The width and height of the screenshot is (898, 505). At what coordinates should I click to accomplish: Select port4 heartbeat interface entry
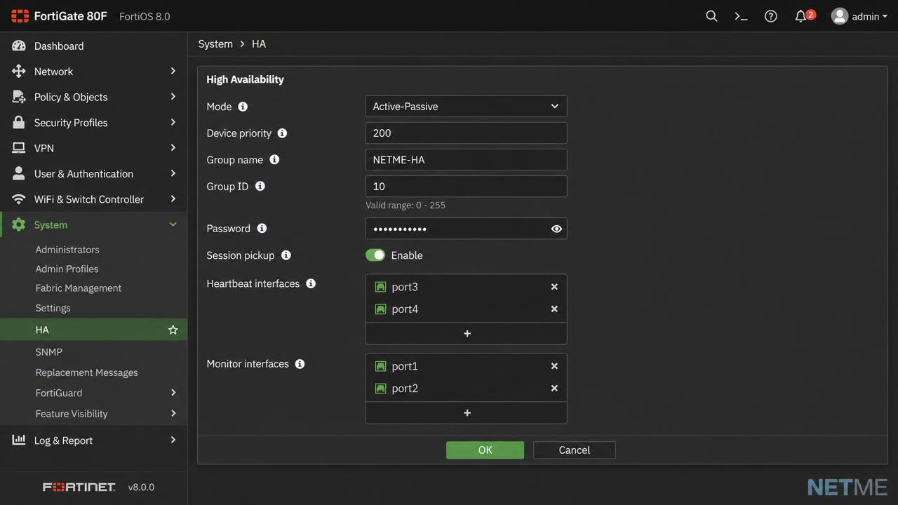click(x=466, y=309)
